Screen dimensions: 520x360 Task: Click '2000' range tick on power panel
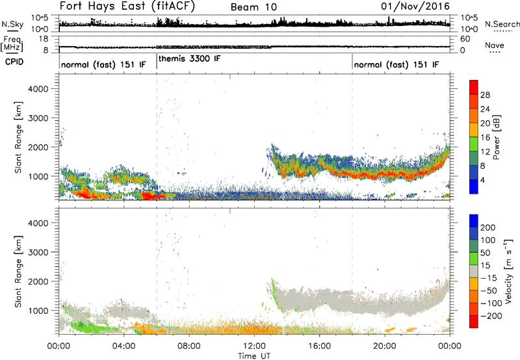point(38,147)
